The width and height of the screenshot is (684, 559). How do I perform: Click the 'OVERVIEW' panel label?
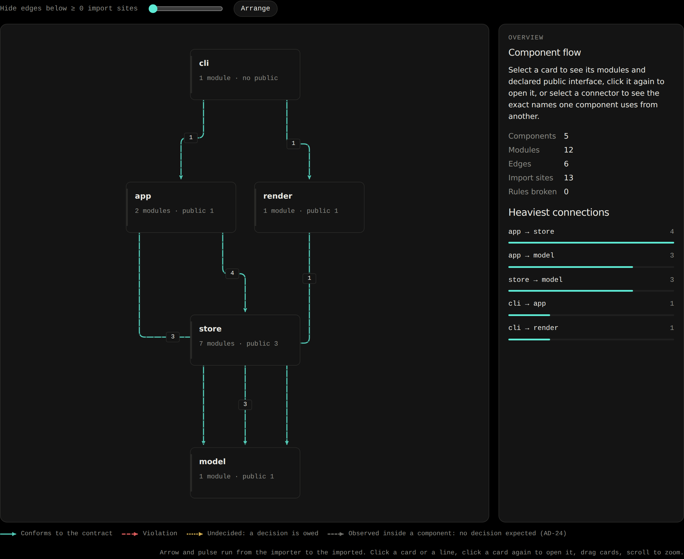[526, 38]
